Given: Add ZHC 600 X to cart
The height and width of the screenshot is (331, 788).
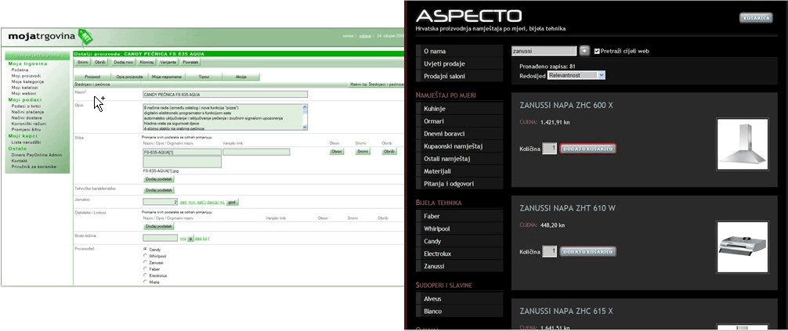Looking at the screenshot, I should (x=587, y=149).
